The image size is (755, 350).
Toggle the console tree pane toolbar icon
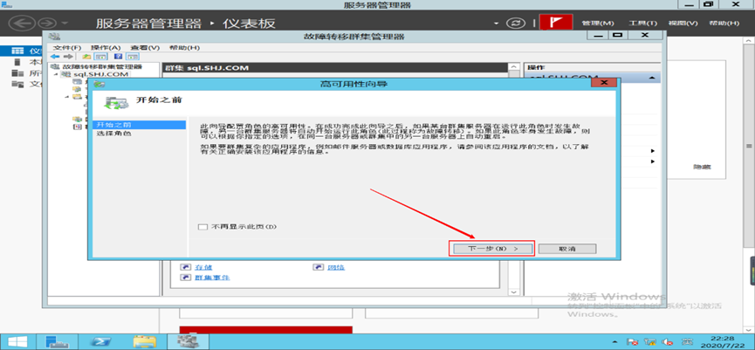[99, 57]
